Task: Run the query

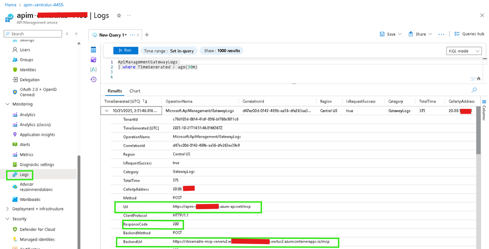Action: coord(125,50)
